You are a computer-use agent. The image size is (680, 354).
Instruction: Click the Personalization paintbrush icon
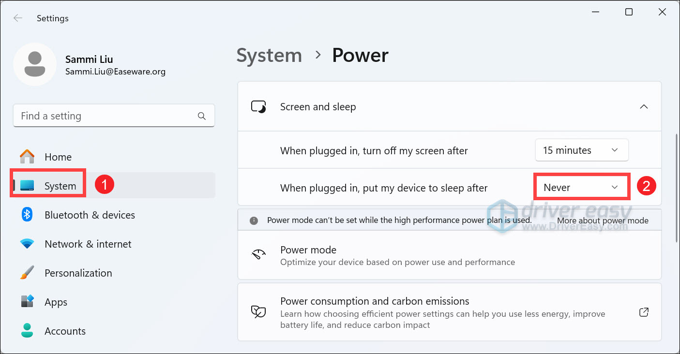pyautogui.click(x=27, y=273)
